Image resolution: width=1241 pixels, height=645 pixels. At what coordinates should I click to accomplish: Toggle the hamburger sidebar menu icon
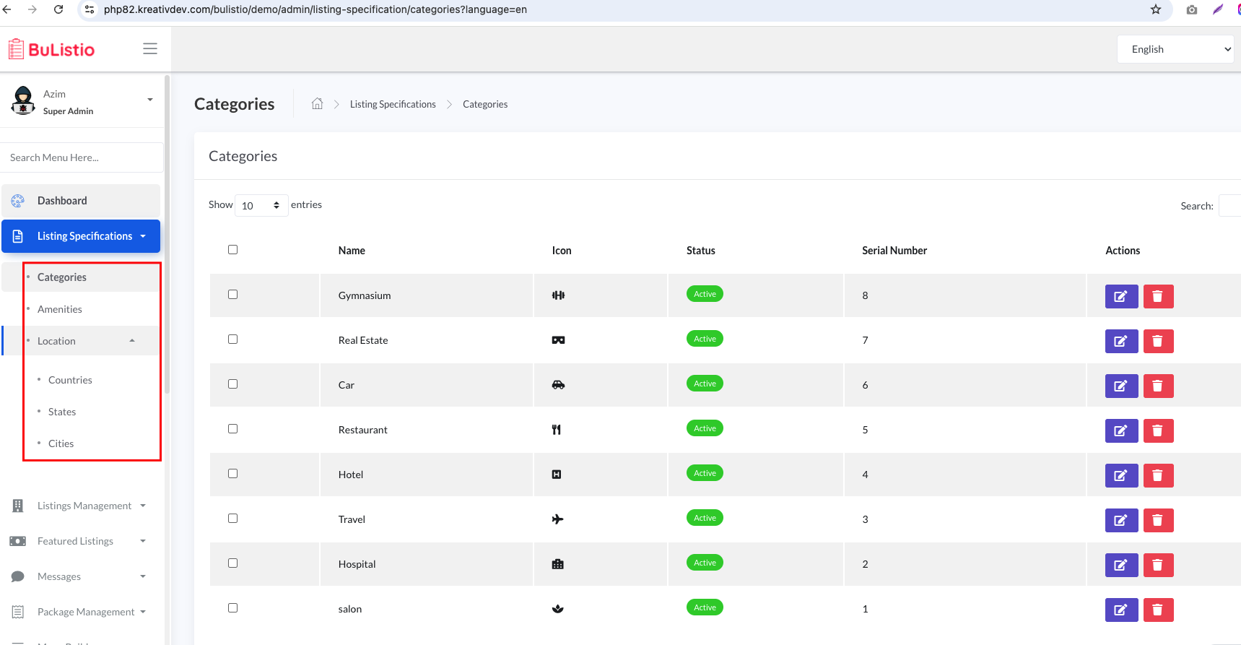(x=150, y=48)
